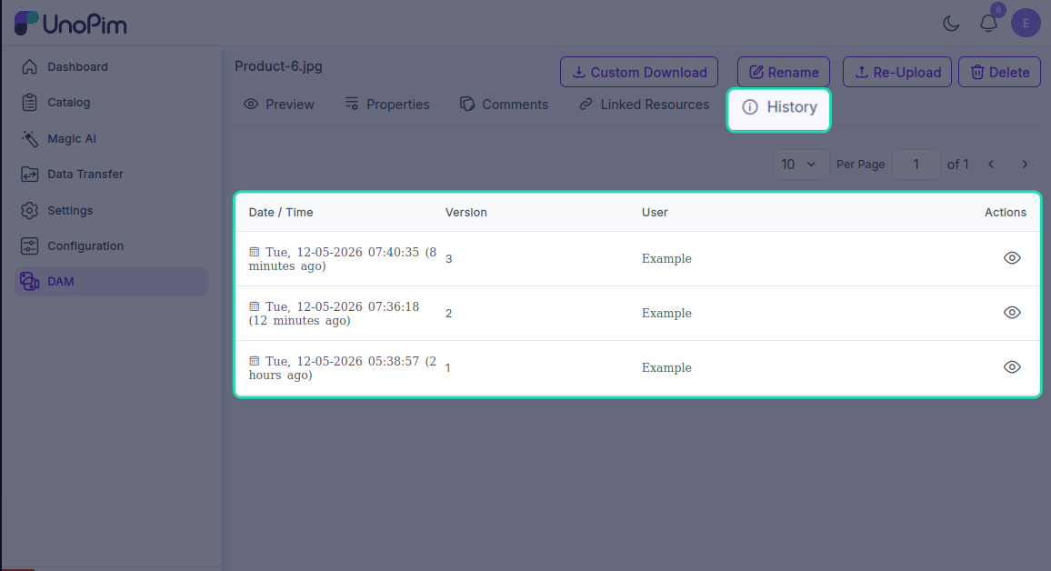Switch to the Preview tab

279,105
